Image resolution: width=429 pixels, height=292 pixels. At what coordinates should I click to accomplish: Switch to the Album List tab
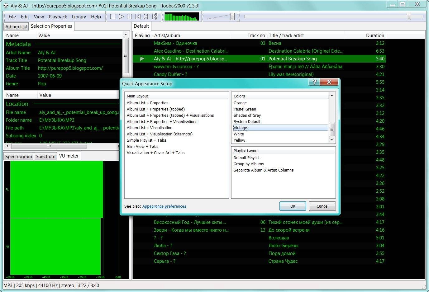pos(16,27)
